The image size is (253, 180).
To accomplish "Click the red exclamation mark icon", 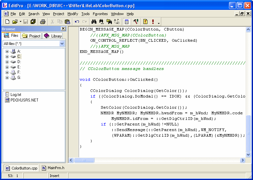I will click(x=153, y=22).
